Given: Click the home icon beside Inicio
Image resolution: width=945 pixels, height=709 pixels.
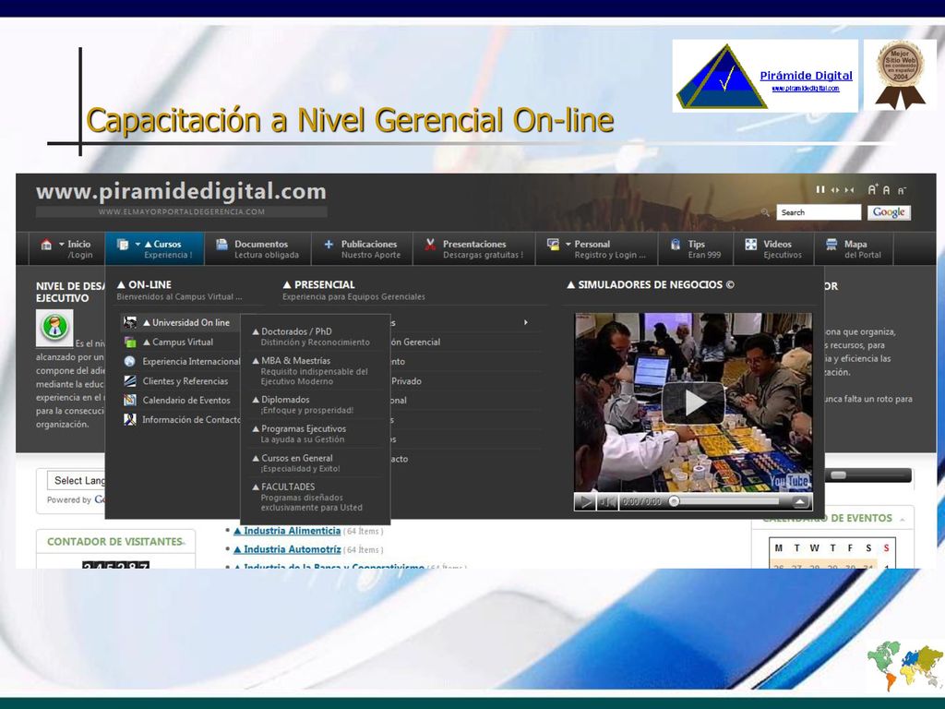Looking at the screenshot, I should [x=46, y=244].
